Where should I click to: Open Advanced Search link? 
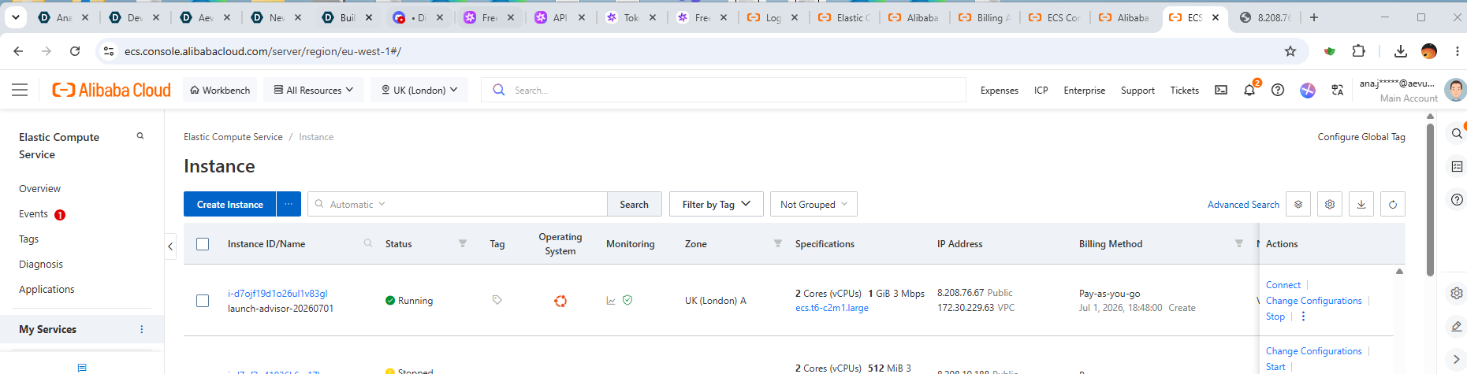[x=1243, y=204]
